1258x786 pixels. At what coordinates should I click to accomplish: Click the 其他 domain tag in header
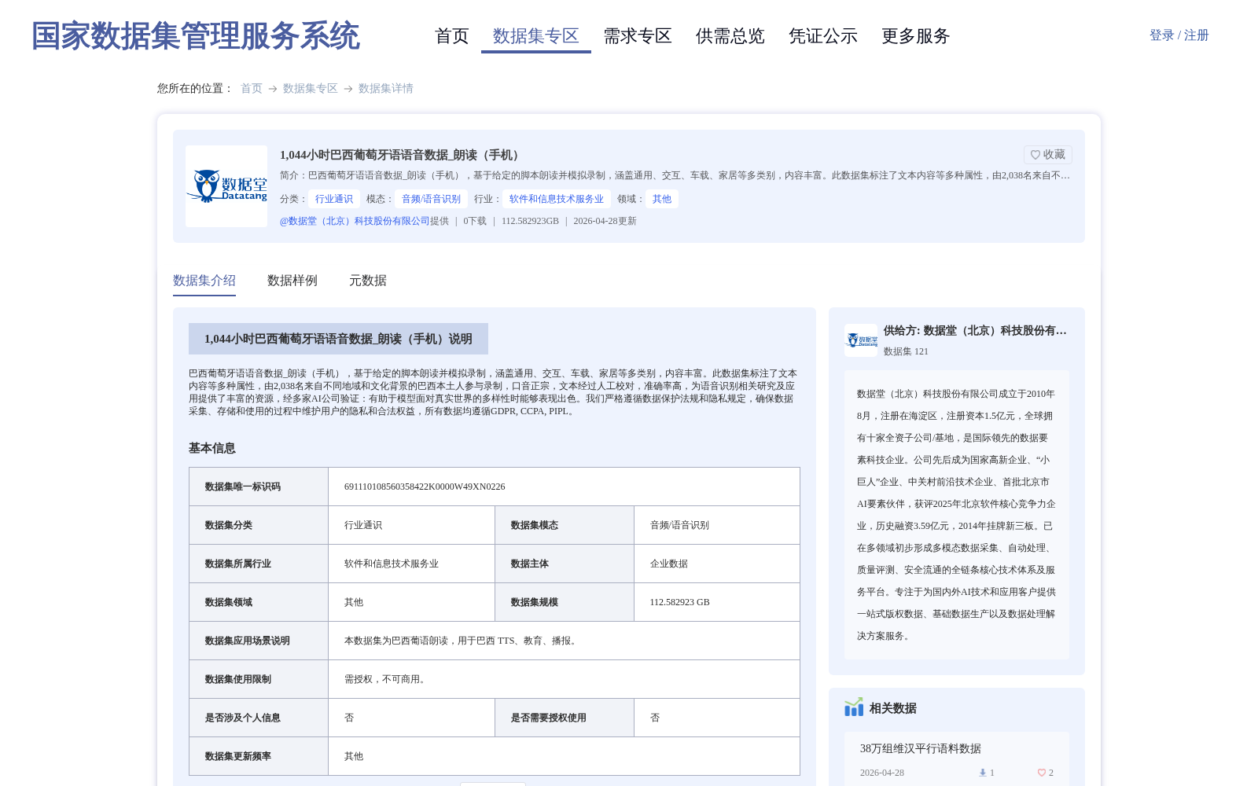[662, 199]
